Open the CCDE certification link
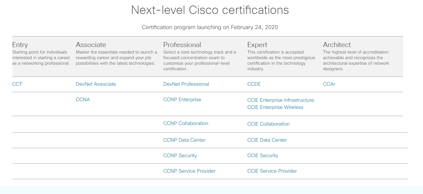Viewport: 423px width, 194px height. point(254,84)
